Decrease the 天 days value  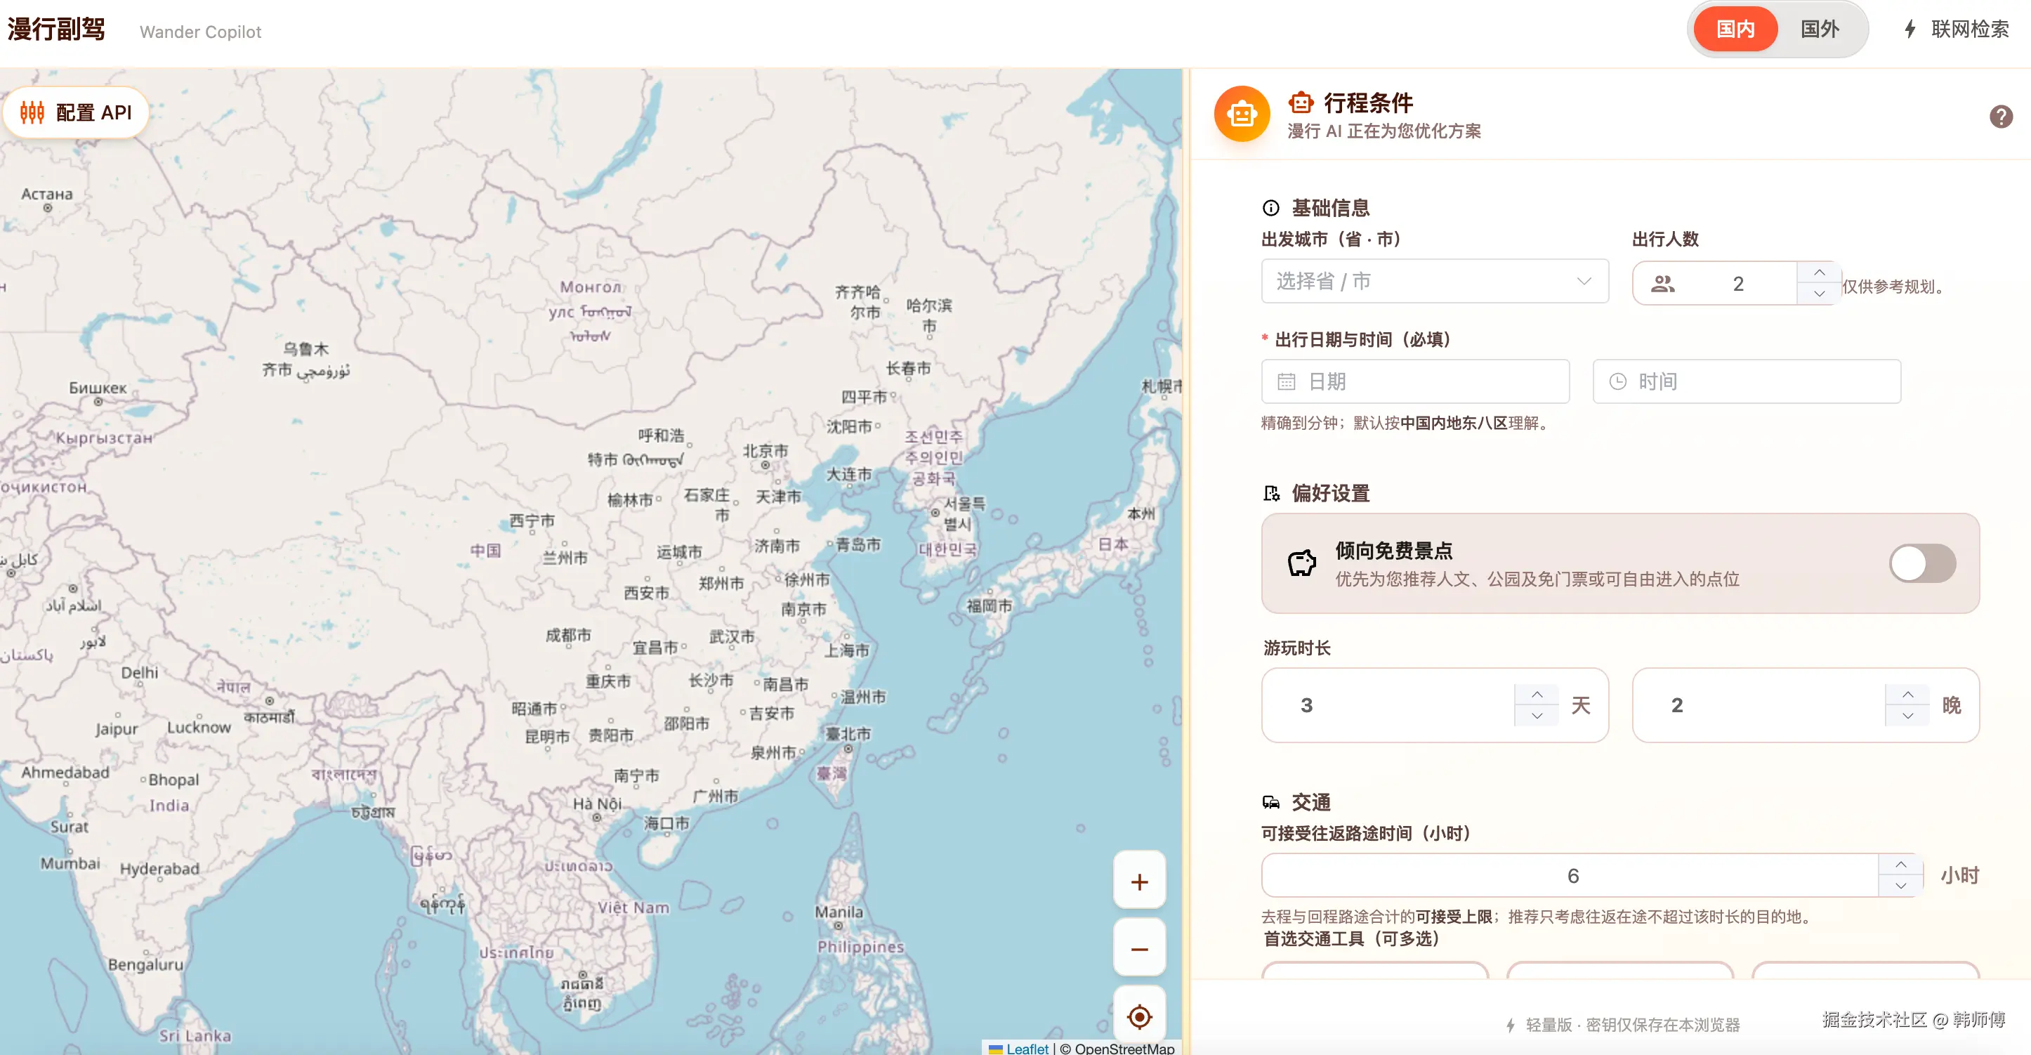point(1537,716)
